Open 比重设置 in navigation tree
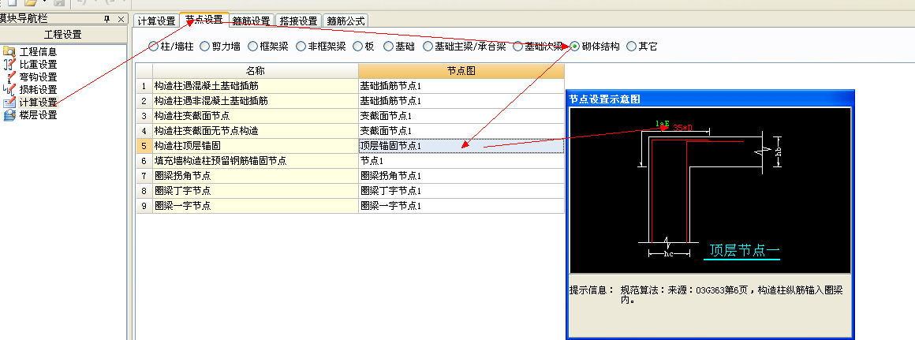Image resolution: width=915 pixels, height=340 pixels. 39,64
